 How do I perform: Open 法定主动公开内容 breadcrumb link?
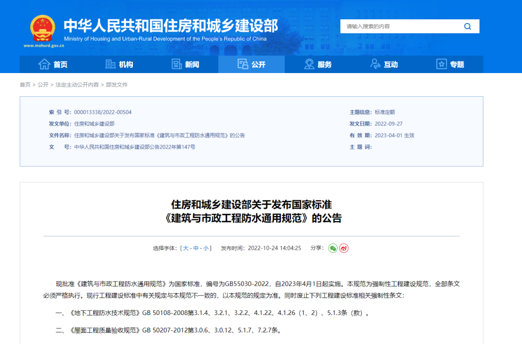point(77,85)
